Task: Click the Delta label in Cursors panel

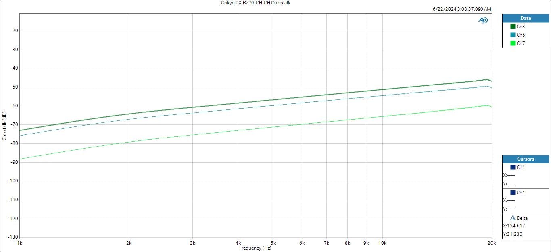Action: 522,218
